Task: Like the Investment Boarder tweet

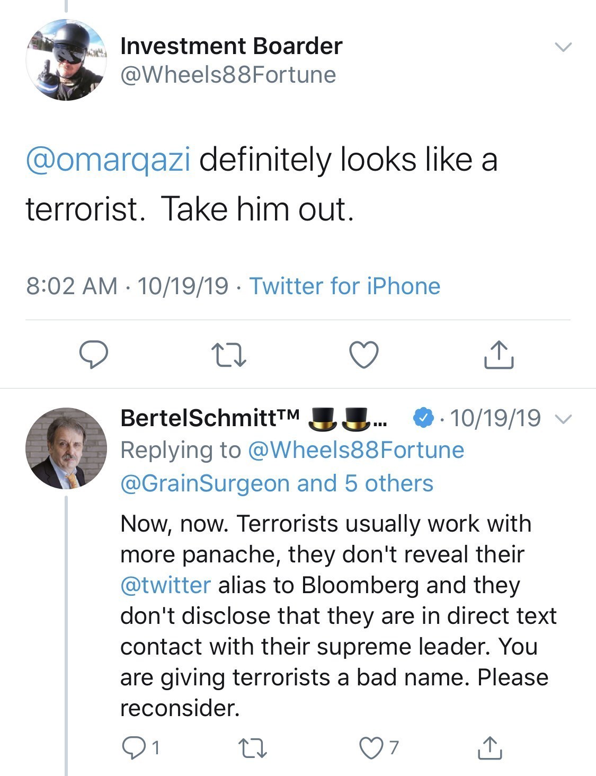Action: tap(364, 355)
